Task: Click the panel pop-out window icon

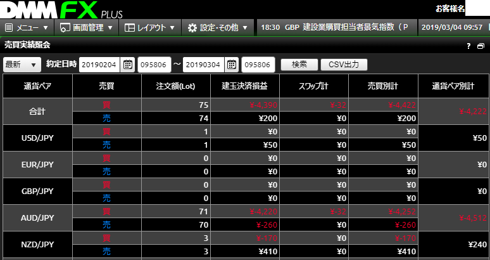Action: pos(481,46)
